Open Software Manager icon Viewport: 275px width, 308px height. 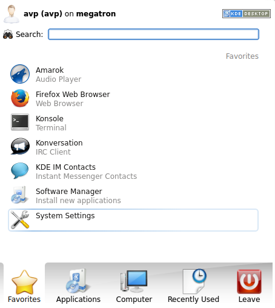pos(19,195)
